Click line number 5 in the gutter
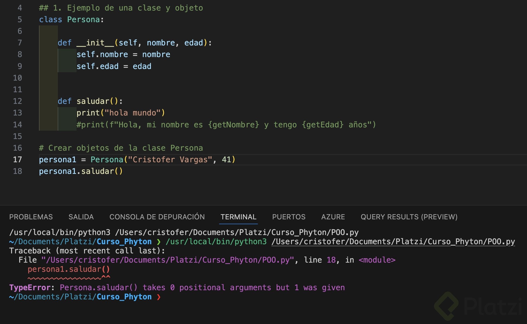Image resolution: width=527 pixels, height=324 pixels. 19,19
